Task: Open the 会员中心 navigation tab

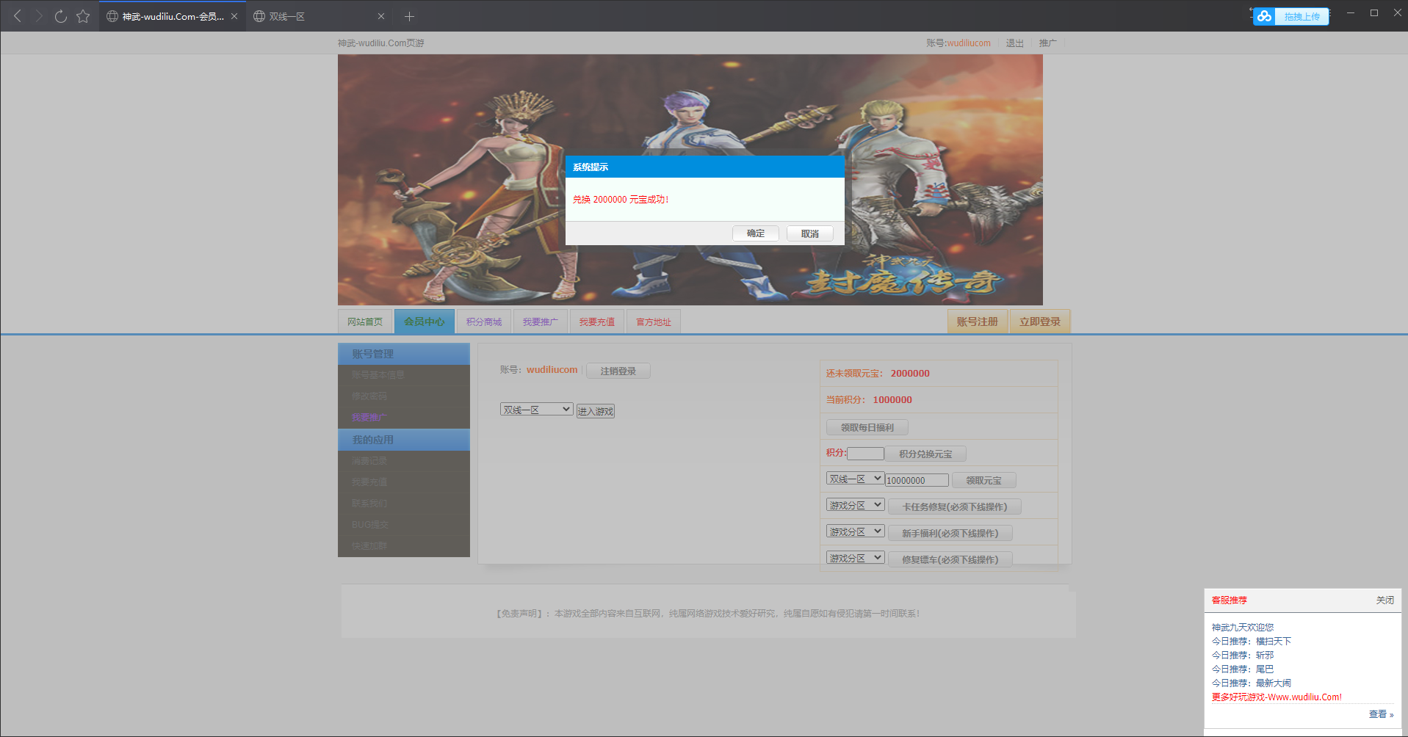Action: [425, 322]
